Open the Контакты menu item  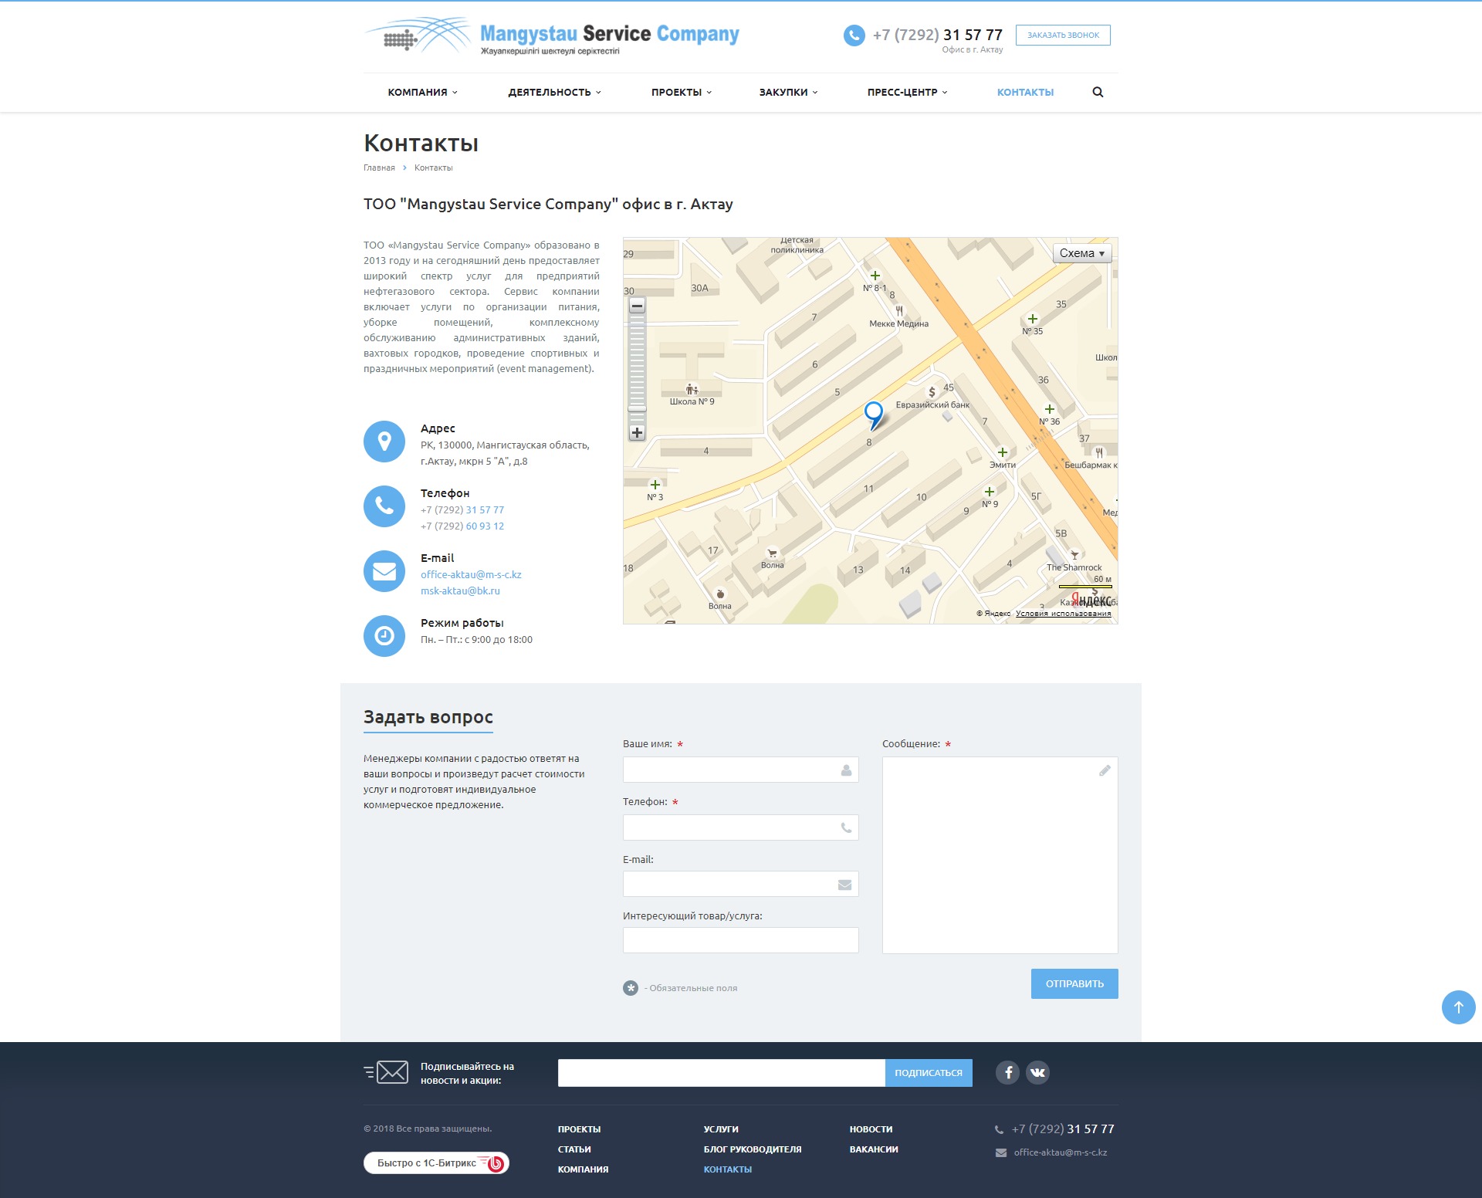point(1025,92)
